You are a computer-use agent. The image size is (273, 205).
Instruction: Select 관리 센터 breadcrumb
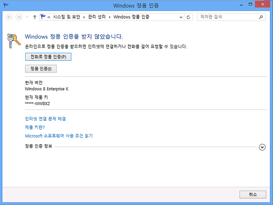pyautogui.click(x=97, y=17)
